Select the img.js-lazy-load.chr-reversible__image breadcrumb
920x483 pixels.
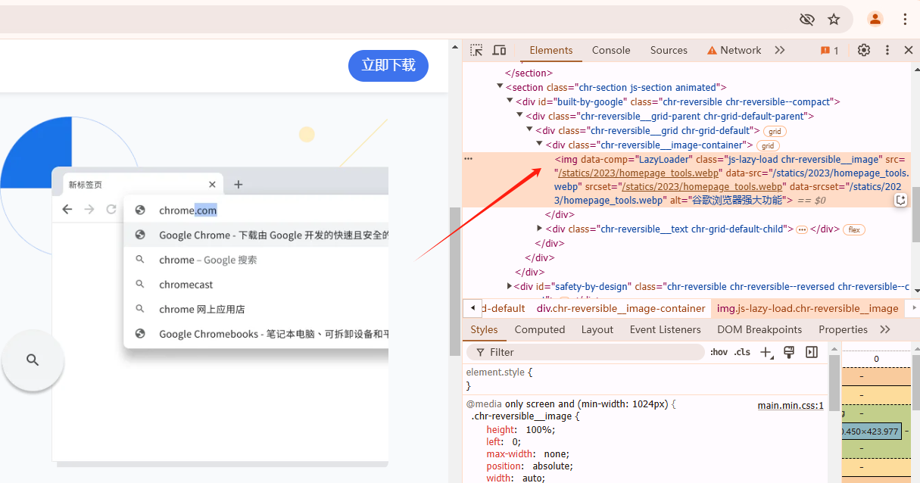click(x=807, y=308)
